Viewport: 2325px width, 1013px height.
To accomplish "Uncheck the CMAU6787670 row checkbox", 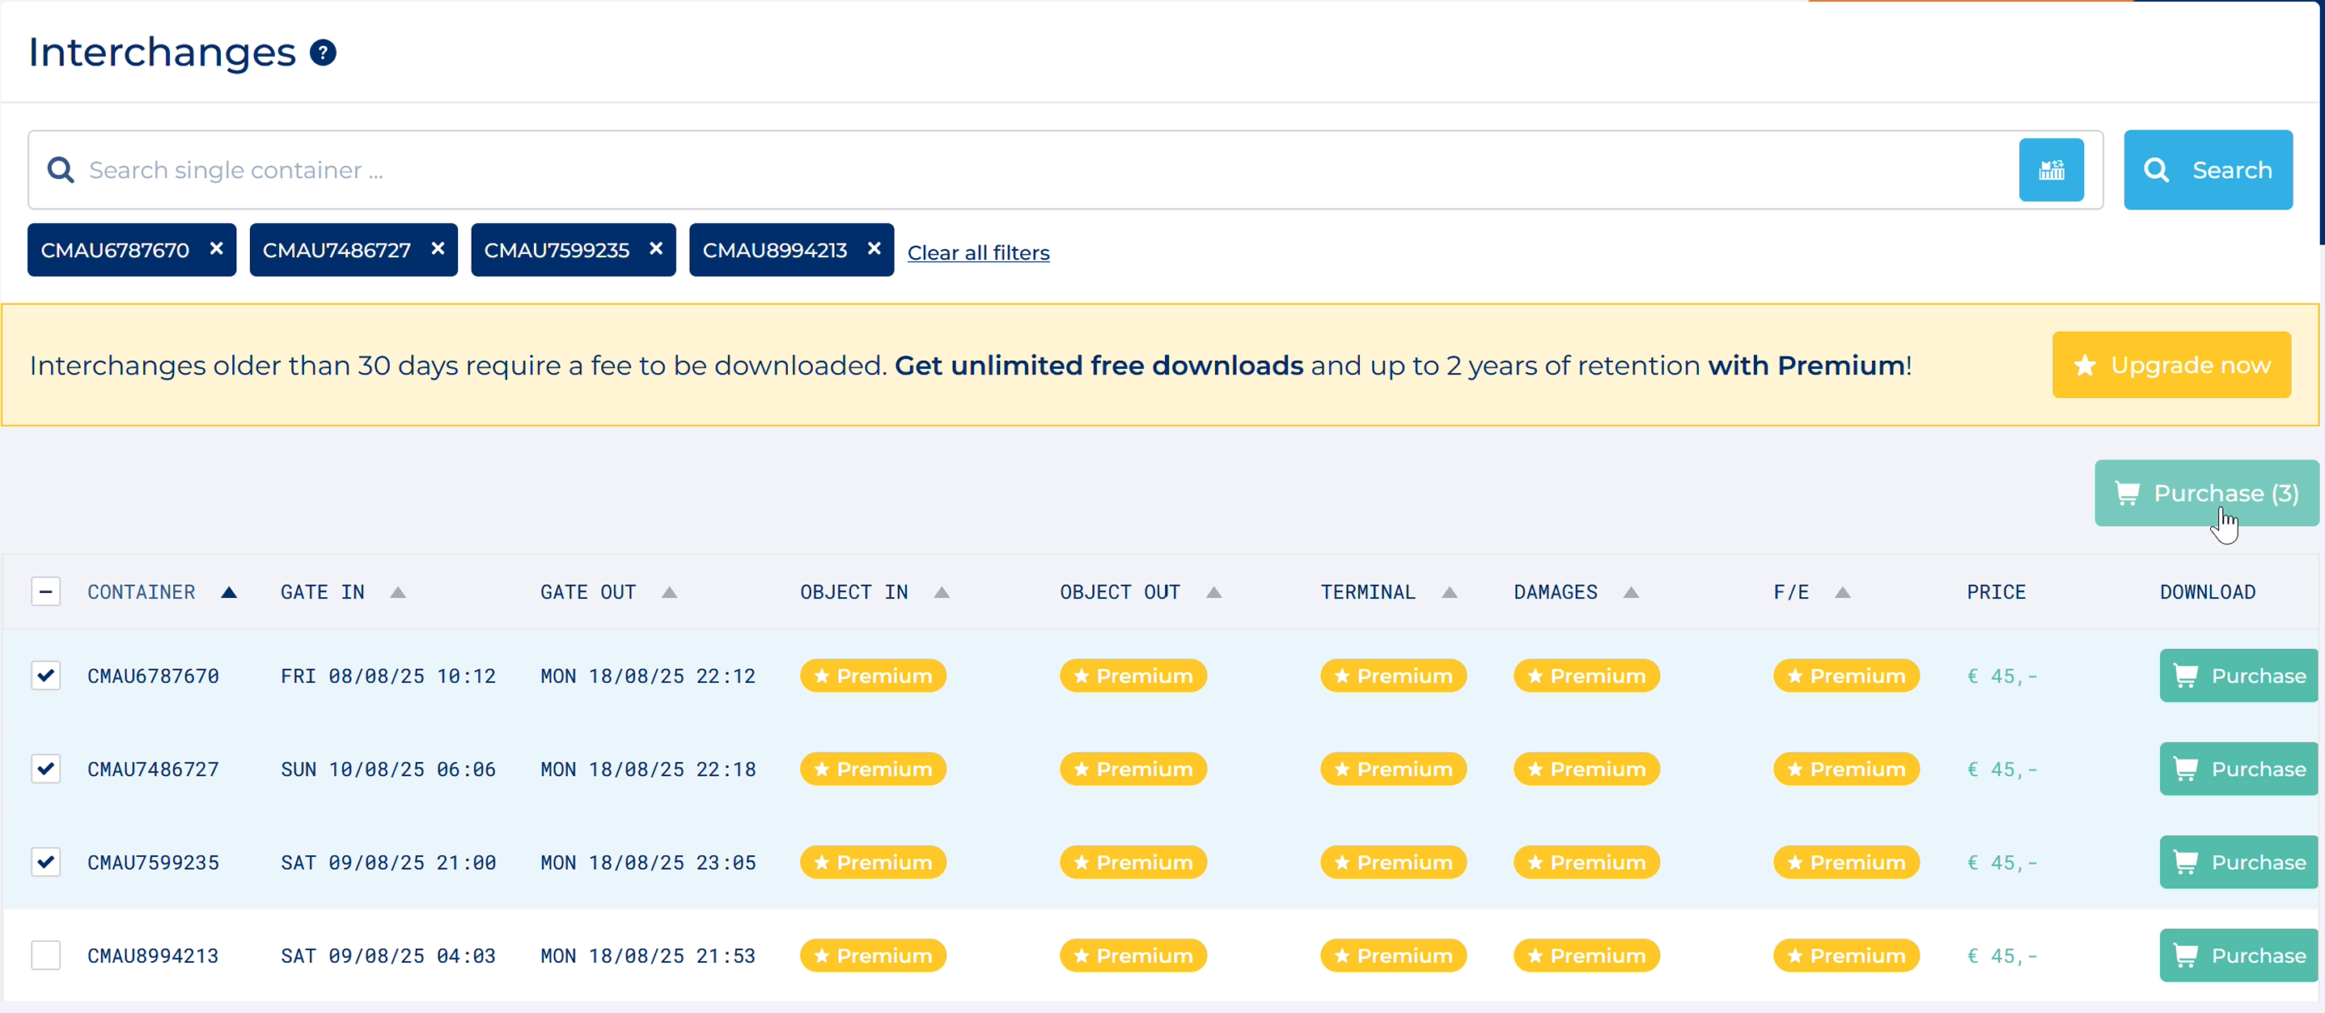I will [46, 676].
